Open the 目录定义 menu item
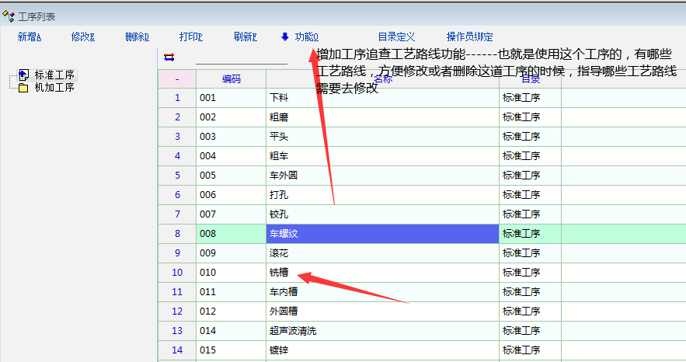This screenshot has height=362, width=686. click(396, 37)
